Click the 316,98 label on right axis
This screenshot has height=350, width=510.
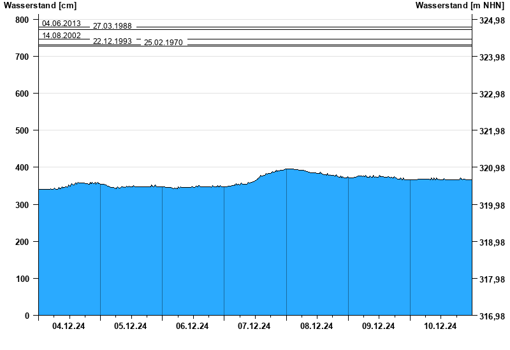pyautogui.click(x=492, y=316)
